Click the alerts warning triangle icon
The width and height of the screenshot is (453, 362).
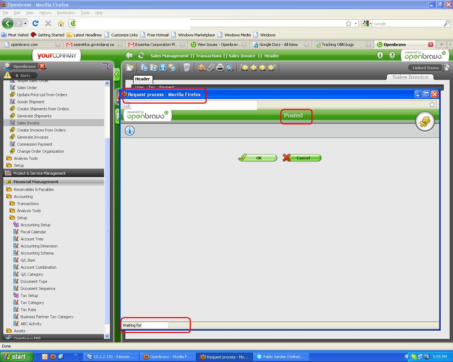tap(7, 75)
